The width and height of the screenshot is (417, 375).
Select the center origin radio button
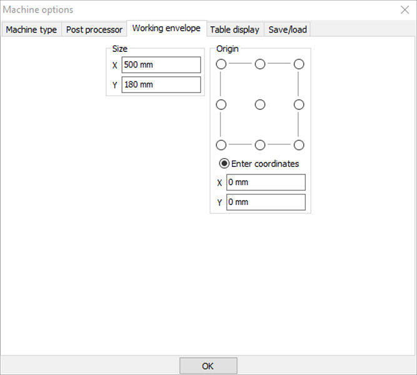tap(260, 104)
